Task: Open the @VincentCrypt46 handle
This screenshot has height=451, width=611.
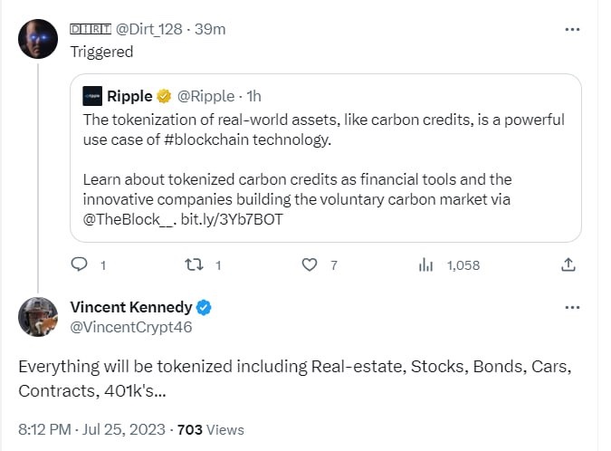Action: 131,327
